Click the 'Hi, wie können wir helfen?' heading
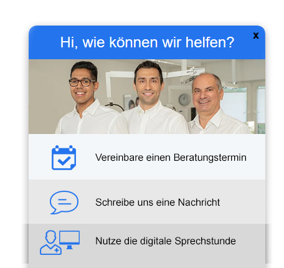The width and height of the screenshot is (284, 268). coord(147,42)
